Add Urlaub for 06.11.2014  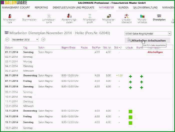click(x=130, y=76)
